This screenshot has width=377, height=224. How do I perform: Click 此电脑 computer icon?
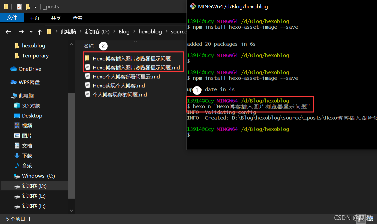coord(14,95)
